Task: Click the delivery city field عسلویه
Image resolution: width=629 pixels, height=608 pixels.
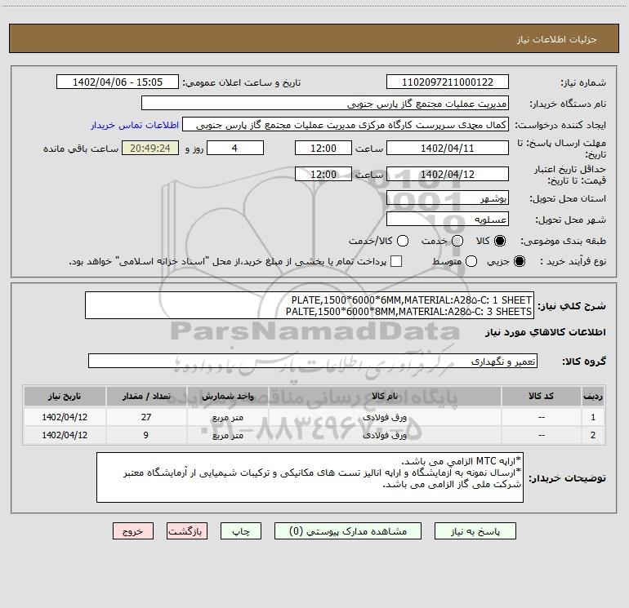Action: tap(448, 219)
